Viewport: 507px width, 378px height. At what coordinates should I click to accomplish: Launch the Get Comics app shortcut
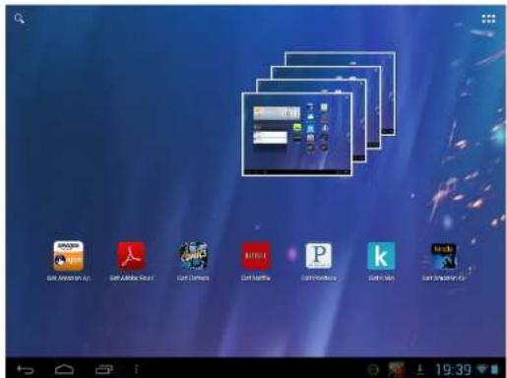[193, 261]
